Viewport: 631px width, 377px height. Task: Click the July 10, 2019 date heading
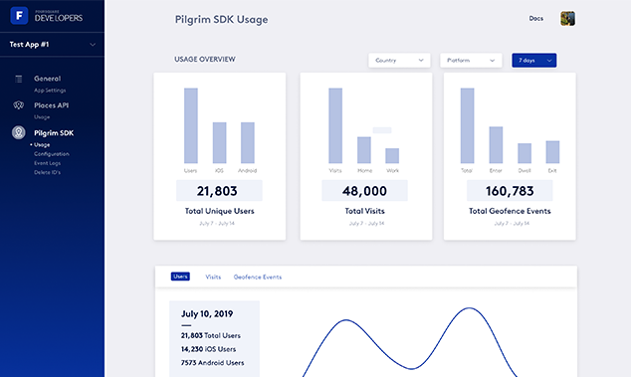[x=207, y=313]
